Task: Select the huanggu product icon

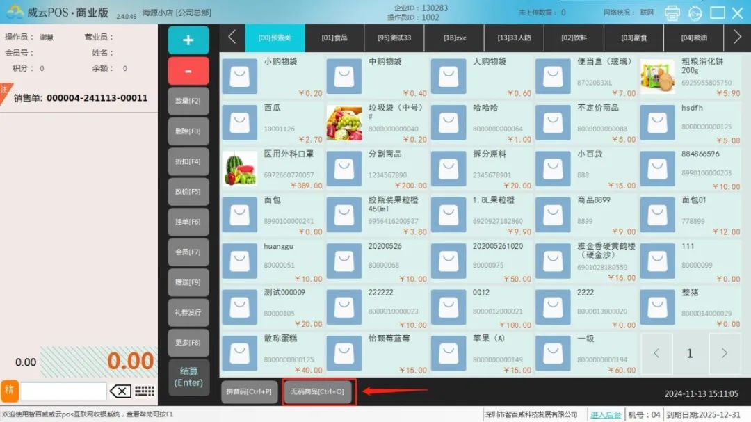Action: pyautogui.click(x=239, y=261)
